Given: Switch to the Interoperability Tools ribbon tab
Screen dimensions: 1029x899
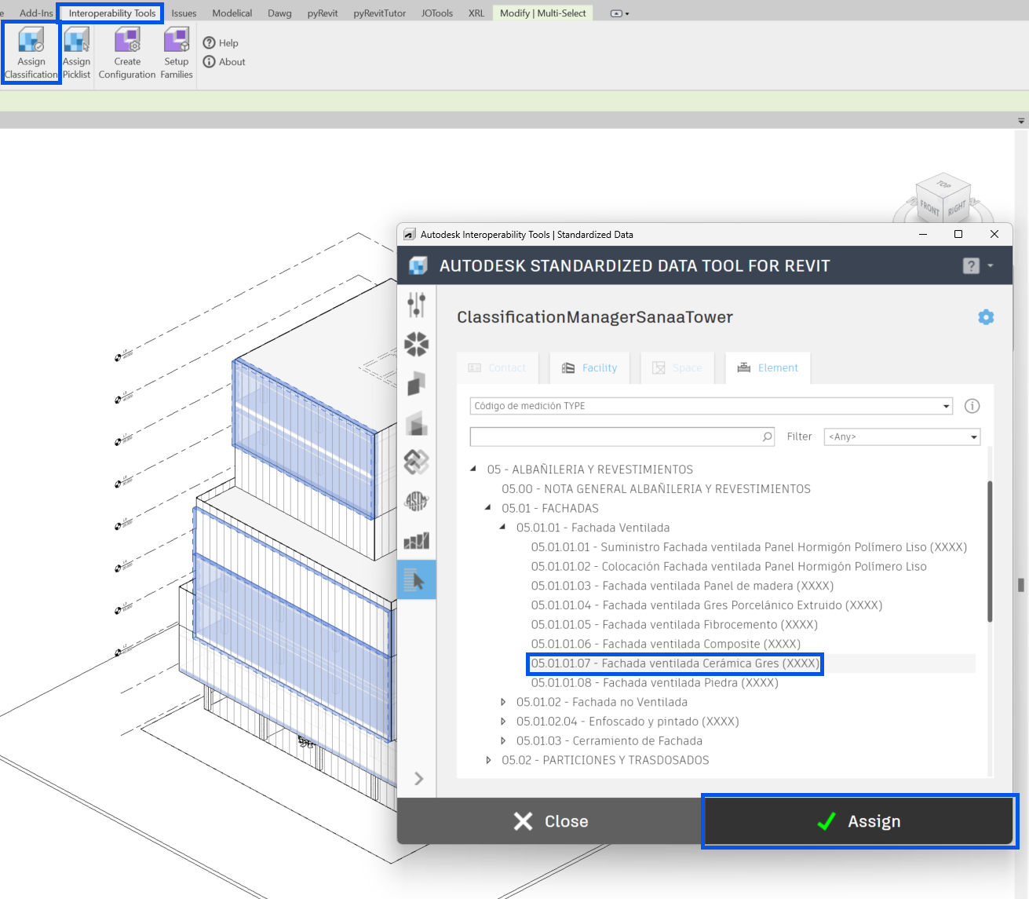Looking at the screenshot, I should (x=112, y=13).
